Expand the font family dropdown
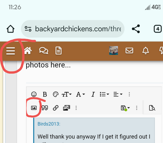This screenshot has height=143, width=163. [81, 94]
